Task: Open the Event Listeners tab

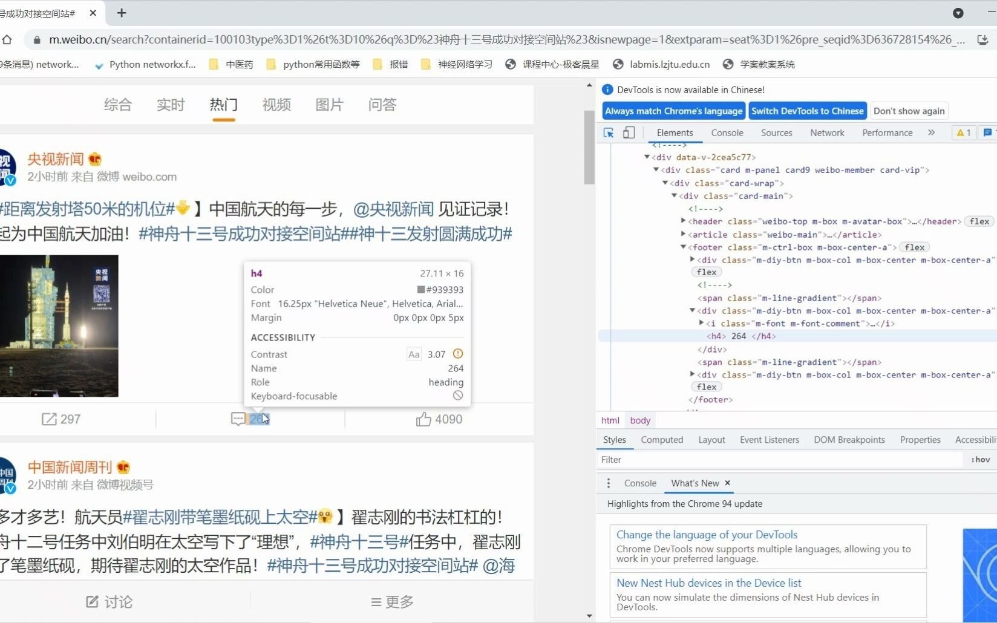Action: pyautogui.click(x=769, y=440)
